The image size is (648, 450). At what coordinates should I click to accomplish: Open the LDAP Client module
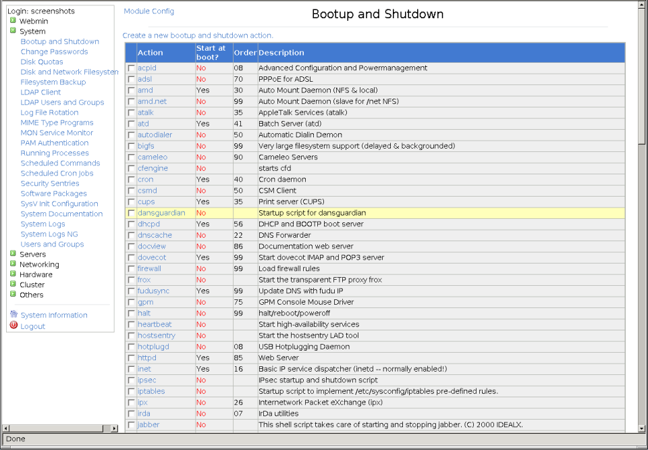[x=40, y=93]
